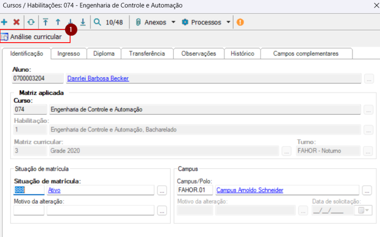Click the blue plus add-record icon
Viewport: 380px width, 237px height.
pos(4,22)
